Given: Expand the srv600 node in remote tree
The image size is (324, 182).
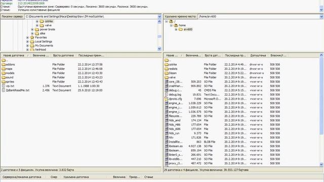Looking at the screenshot, I should [176, 29].
